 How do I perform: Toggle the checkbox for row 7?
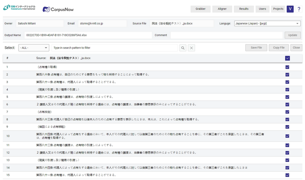point(287,112)
